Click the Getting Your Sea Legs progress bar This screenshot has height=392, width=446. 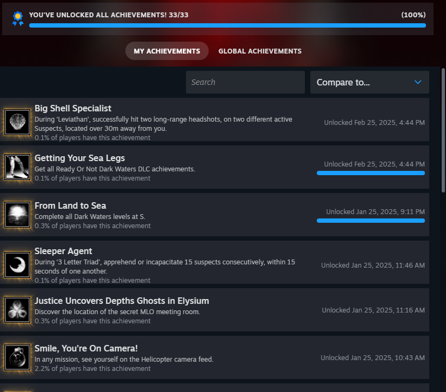371,173
